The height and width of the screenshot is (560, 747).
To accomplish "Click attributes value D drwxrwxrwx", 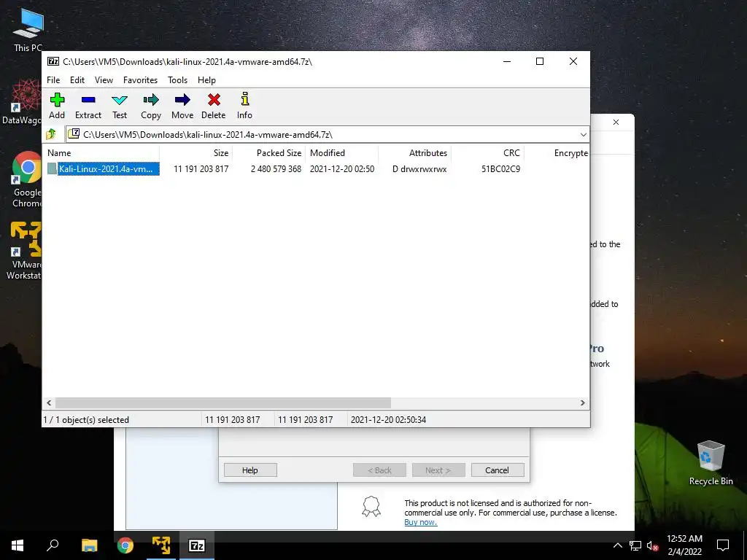I will (419, 169).
